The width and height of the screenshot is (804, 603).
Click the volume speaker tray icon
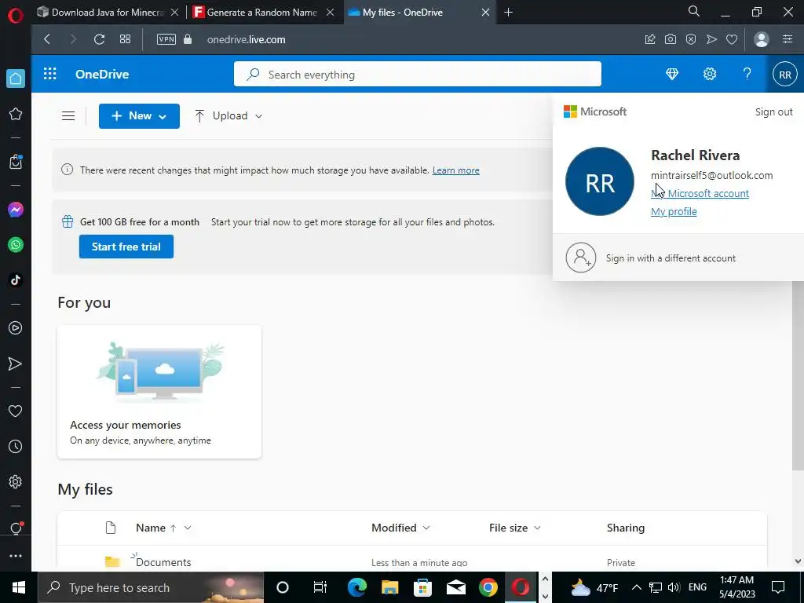point(674,587)
